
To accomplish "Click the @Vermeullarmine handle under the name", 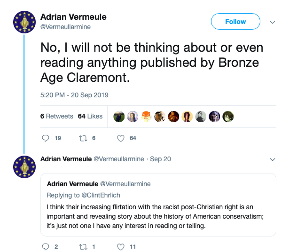I will [65, 27].
